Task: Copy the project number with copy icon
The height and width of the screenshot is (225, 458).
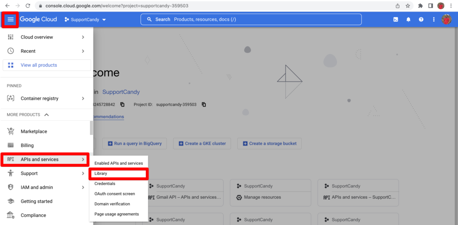Action: point(123,104)
